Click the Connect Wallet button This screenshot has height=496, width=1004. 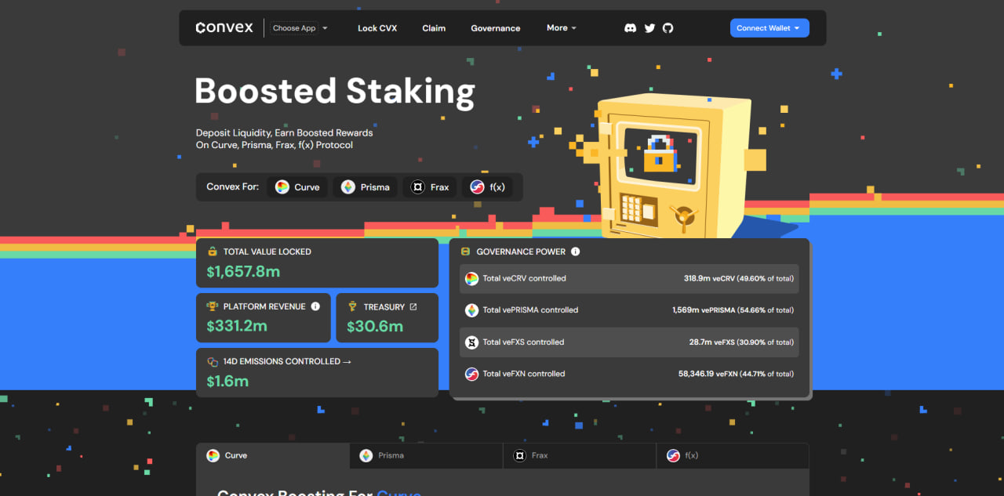click(769, 28)
